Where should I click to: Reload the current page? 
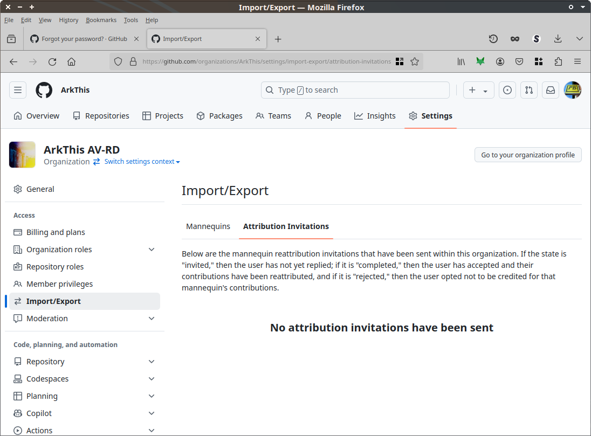pos(52,61)
